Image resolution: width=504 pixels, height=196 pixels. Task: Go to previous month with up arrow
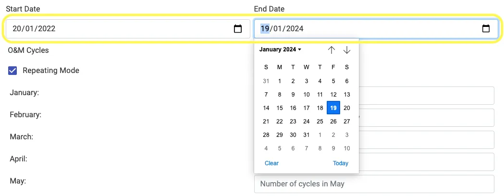click(x=332, y=50)
